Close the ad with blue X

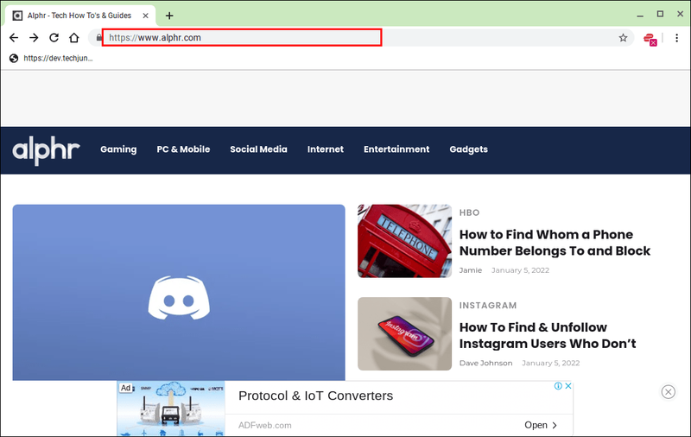coord(568,386)
